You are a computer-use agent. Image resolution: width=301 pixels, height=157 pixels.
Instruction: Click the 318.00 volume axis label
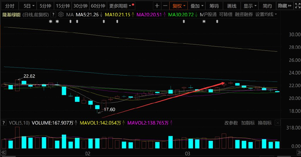click(x=293, y=127)
